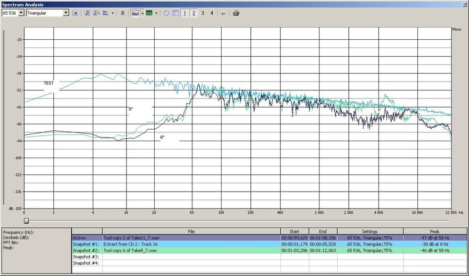Viewport: 469px width, 276px height.
Task: Expand the graph display type dropdown arrow
Action: tap(142, 12)
